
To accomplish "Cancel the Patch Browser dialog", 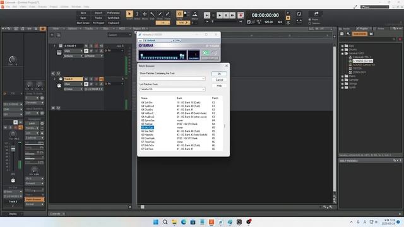I will point(219,80).
